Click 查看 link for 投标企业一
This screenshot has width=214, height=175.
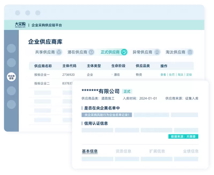coord(163,75)
